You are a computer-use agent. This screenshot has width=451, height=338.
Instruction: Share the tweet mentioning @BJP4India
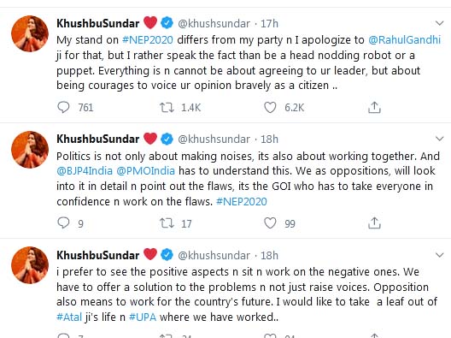(x=374, y=222)
